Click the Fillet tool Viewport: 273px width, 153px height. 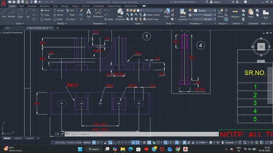pos(70,15)
